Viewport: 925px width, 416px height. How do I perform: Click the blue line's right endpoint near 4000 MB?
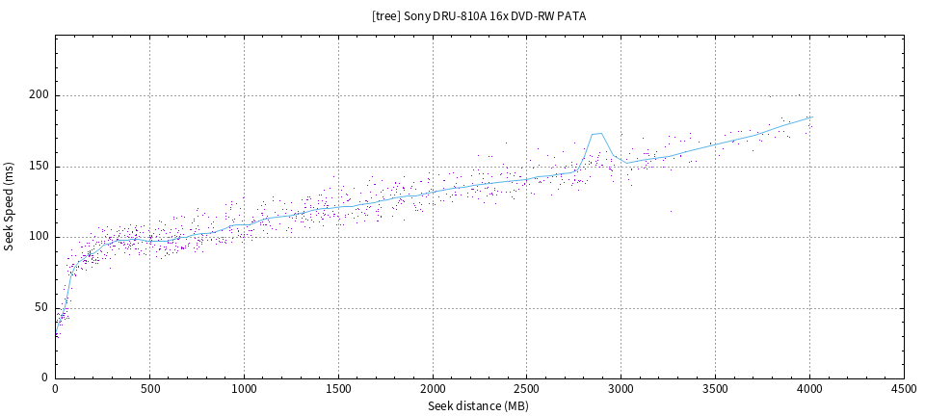pos(812,117)
